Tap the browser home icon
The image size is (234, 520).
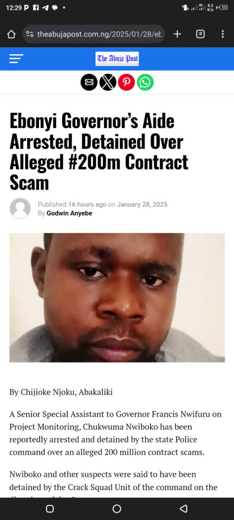[11, 34]
